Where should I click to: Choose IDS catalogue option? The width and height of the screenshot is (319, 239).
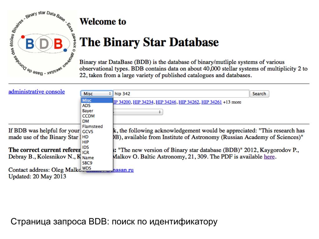97,147
